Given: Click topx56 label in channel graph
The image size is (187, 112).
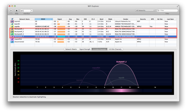Looking at the screenshot, I should click(121, 78).
